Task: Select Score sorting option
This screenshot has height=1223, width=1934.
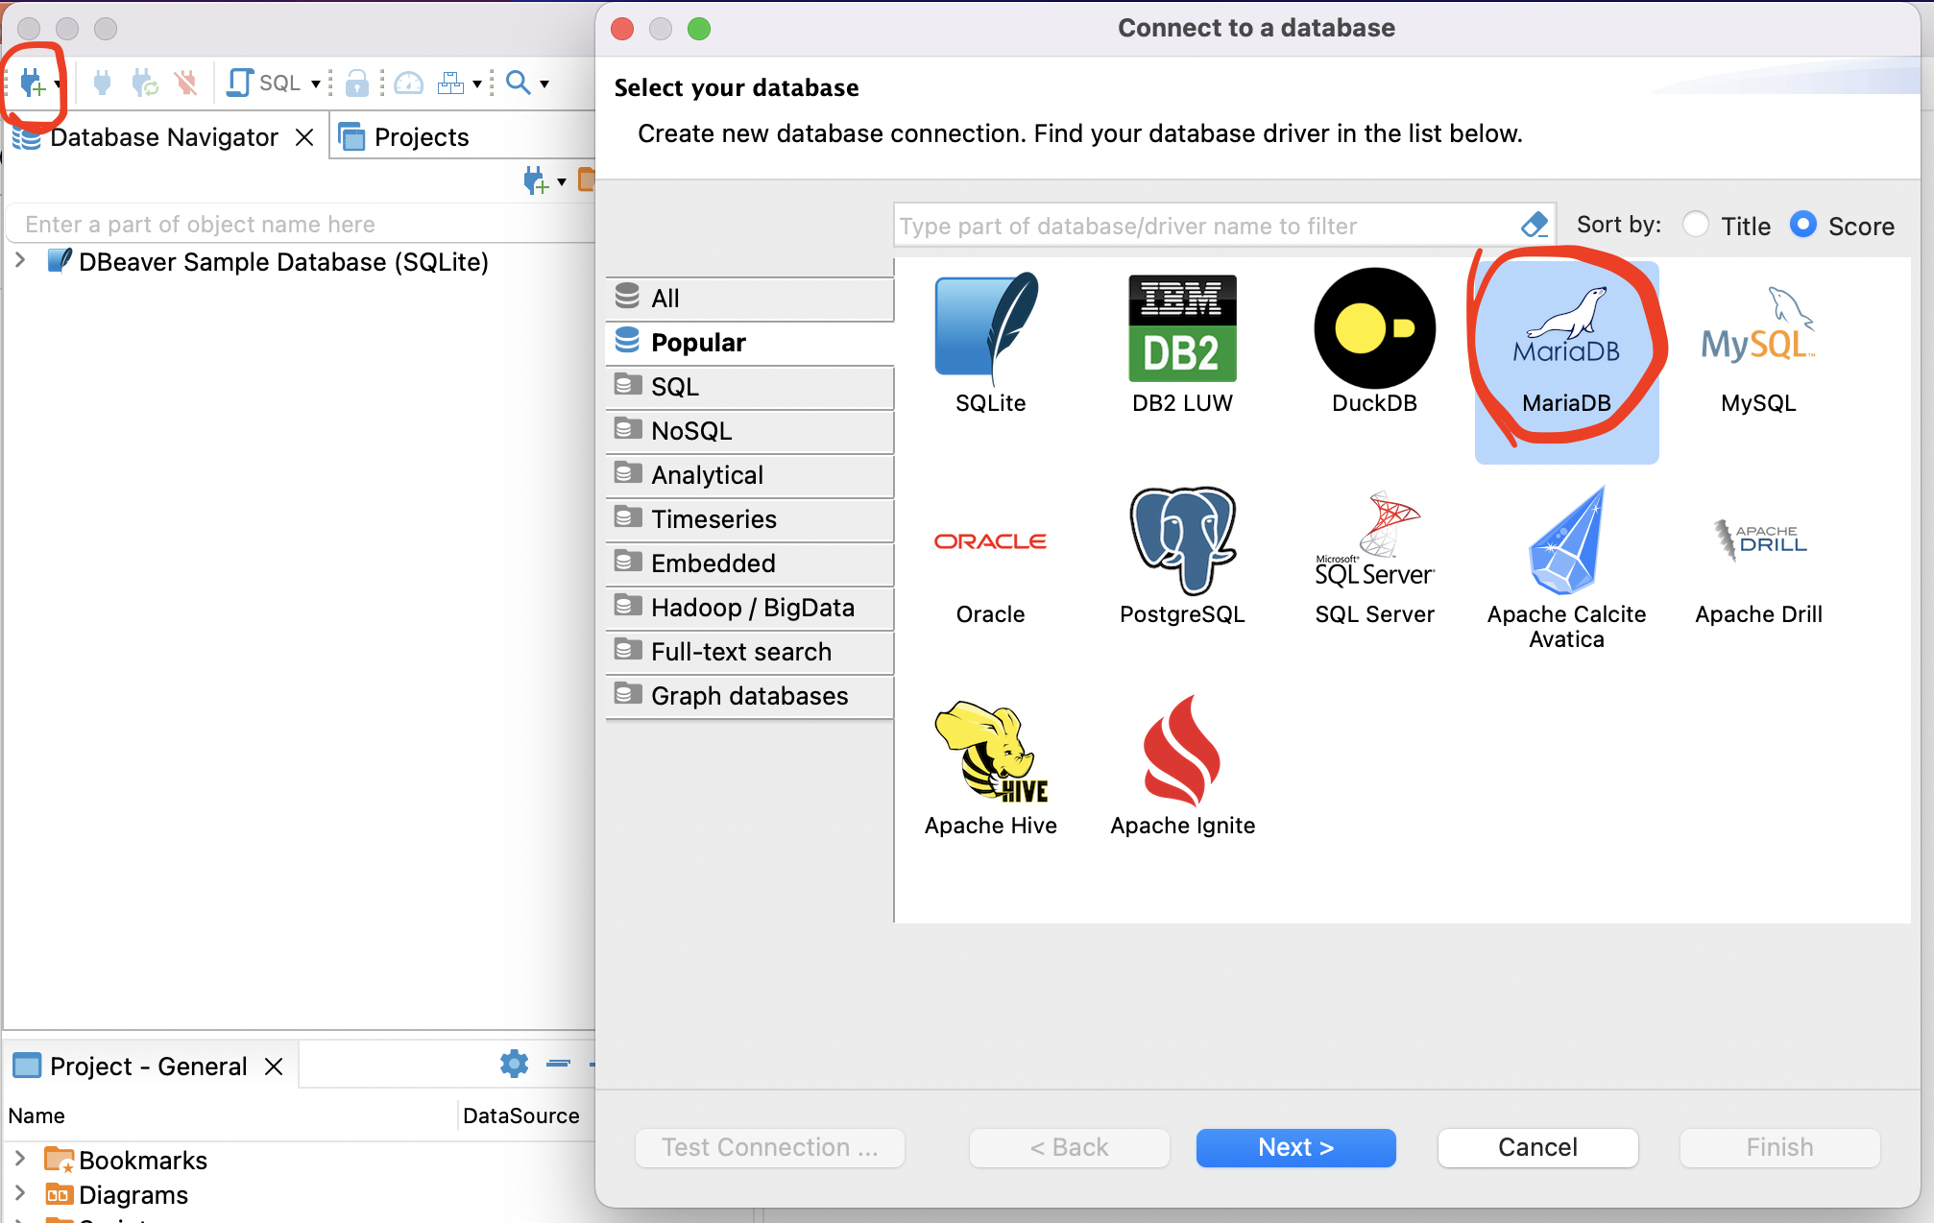Action: [1803, 225]
